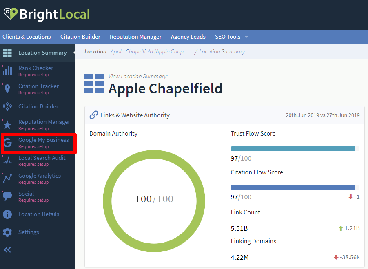Select Location Summary in sidebar

[42, 53]
